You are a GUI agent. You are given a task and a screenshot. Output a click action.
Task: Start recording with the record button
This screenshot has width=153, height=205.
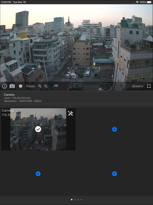pos(20,86)
